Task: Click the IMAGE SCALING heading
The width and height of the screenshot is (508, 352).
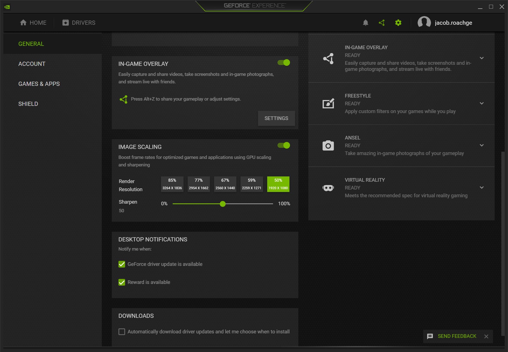Action: (140, 147)
